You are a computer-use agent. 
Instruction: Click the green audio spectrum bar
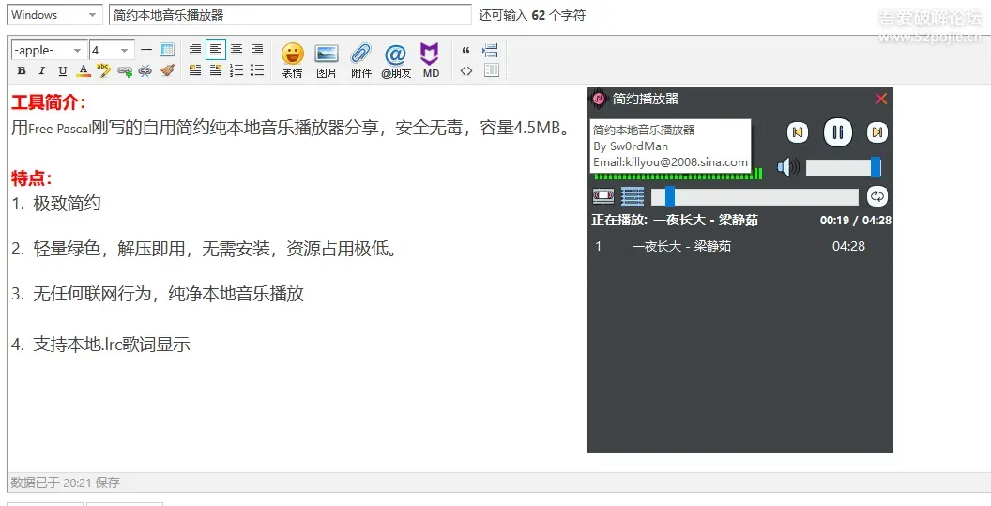pos(678,174)
